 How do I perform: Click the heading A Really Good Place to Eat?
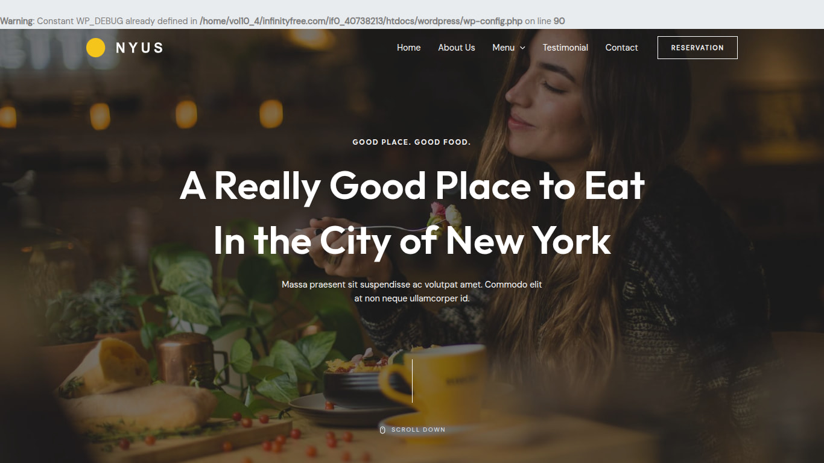point(412,185)
